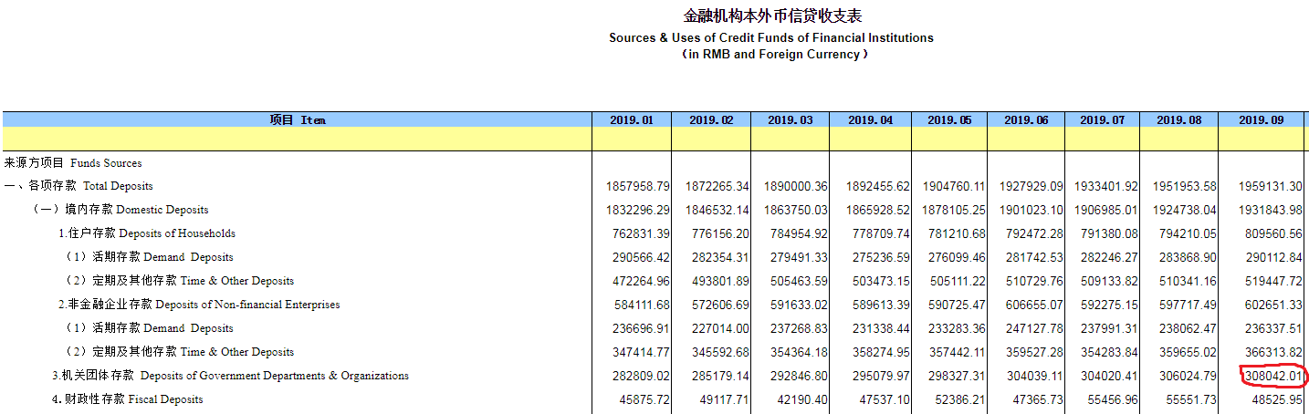
Task: Click the 项目 Item header cell
Action: [297, 119]
